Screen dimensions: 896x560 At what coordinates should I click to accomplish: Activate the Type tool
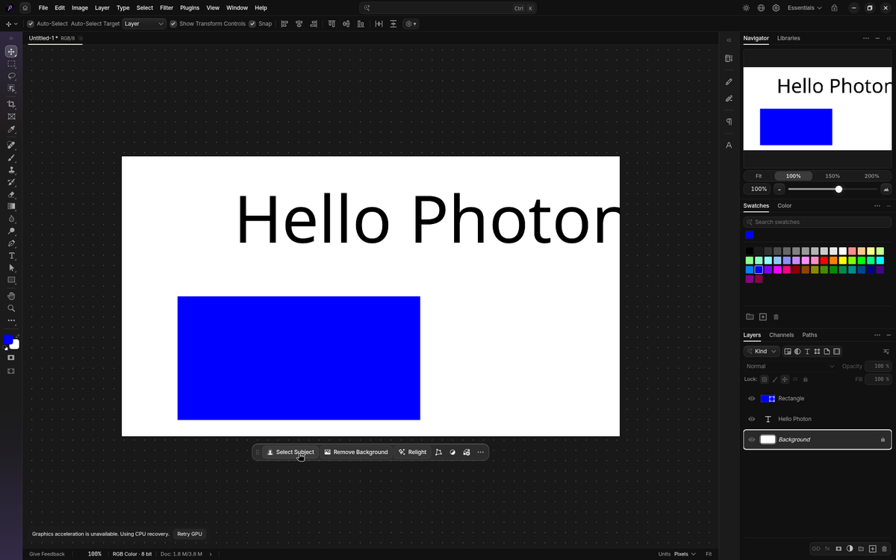point(11,256)
